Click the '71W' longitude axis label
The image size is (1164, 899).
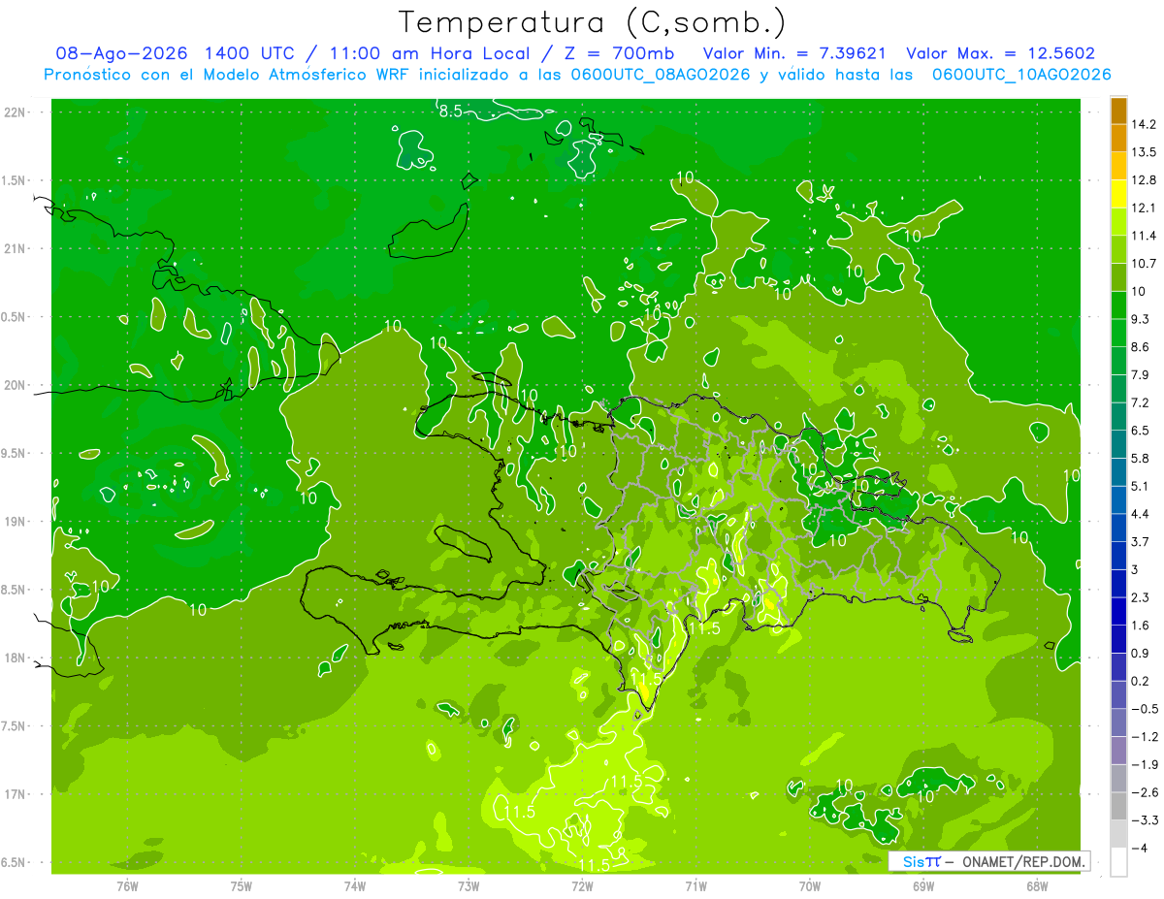pos(695,886)
